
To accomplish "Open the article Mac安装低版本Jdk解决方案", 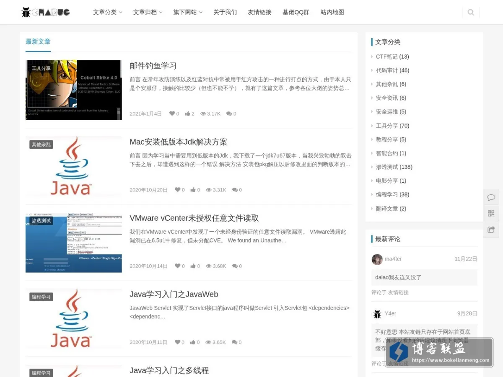I will (x=179, y=142).
